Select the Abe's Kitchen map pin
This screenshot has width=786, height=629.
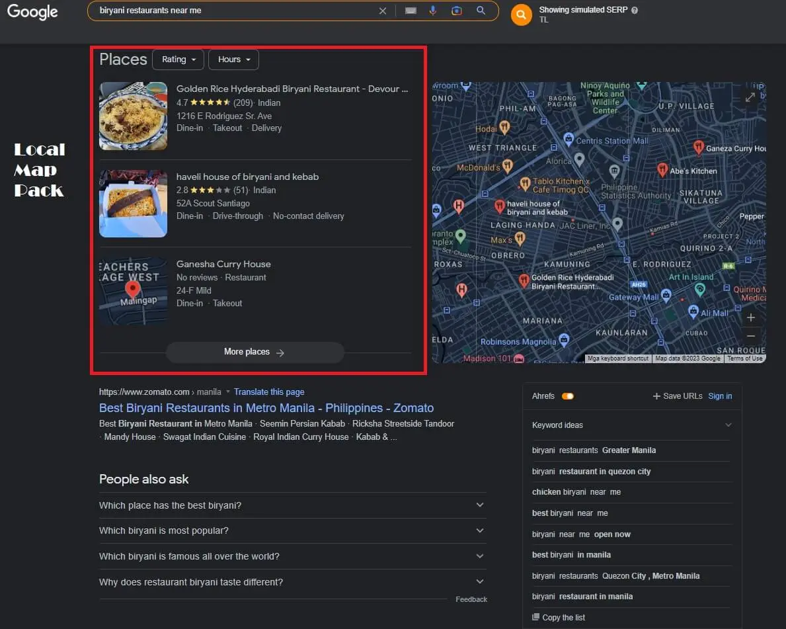coord(662,169)
